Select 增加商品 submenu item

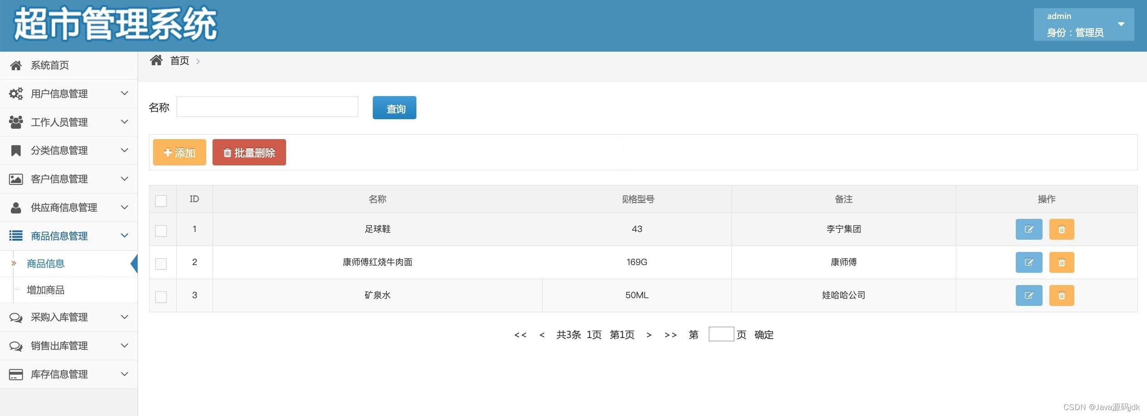(x=45, y=290)
